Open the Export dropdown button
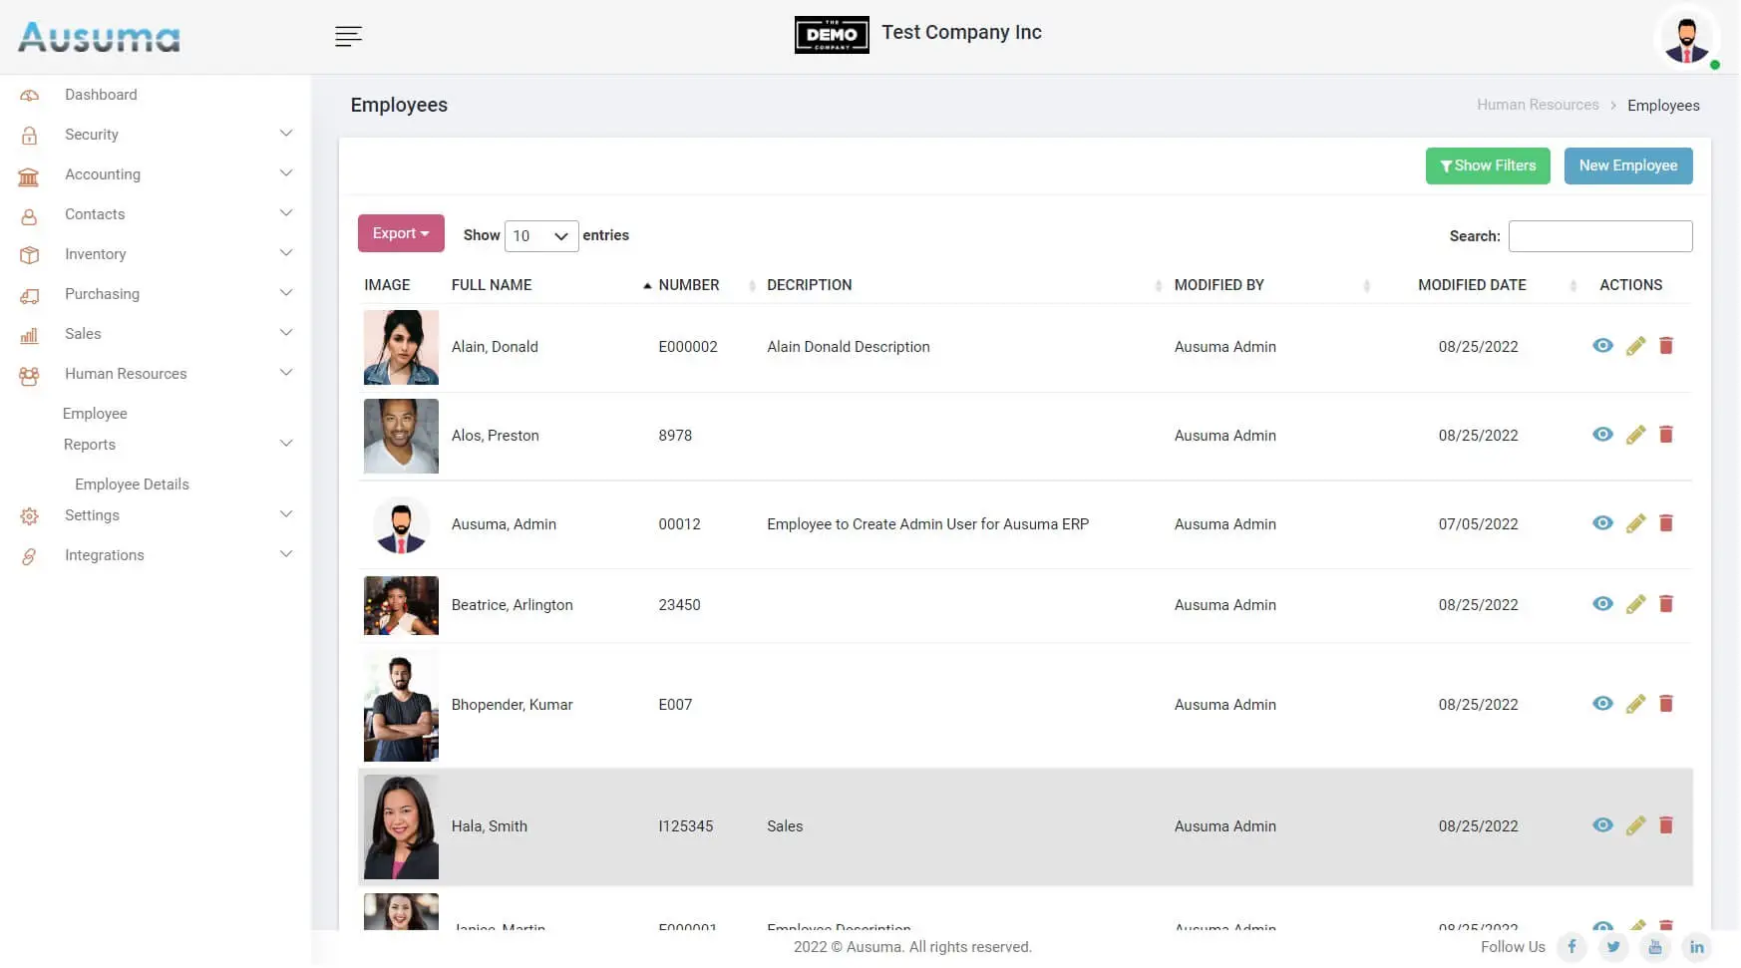Viewport: 1741px width, 968px height. coord(401,233)
